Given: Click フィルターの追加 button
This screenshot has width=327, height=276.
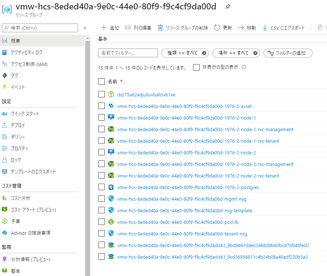Looking at the screenshot, I should (288, 53).
